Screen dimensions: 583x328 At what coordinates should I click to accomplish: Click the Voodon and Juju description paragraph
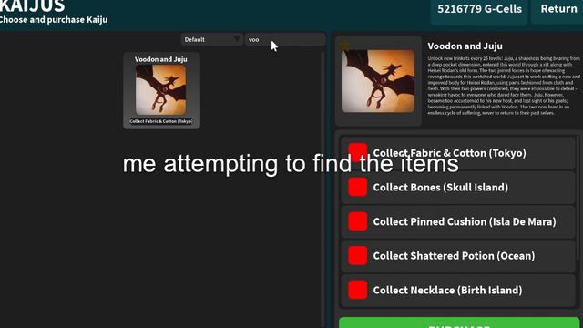click(504, 86)
